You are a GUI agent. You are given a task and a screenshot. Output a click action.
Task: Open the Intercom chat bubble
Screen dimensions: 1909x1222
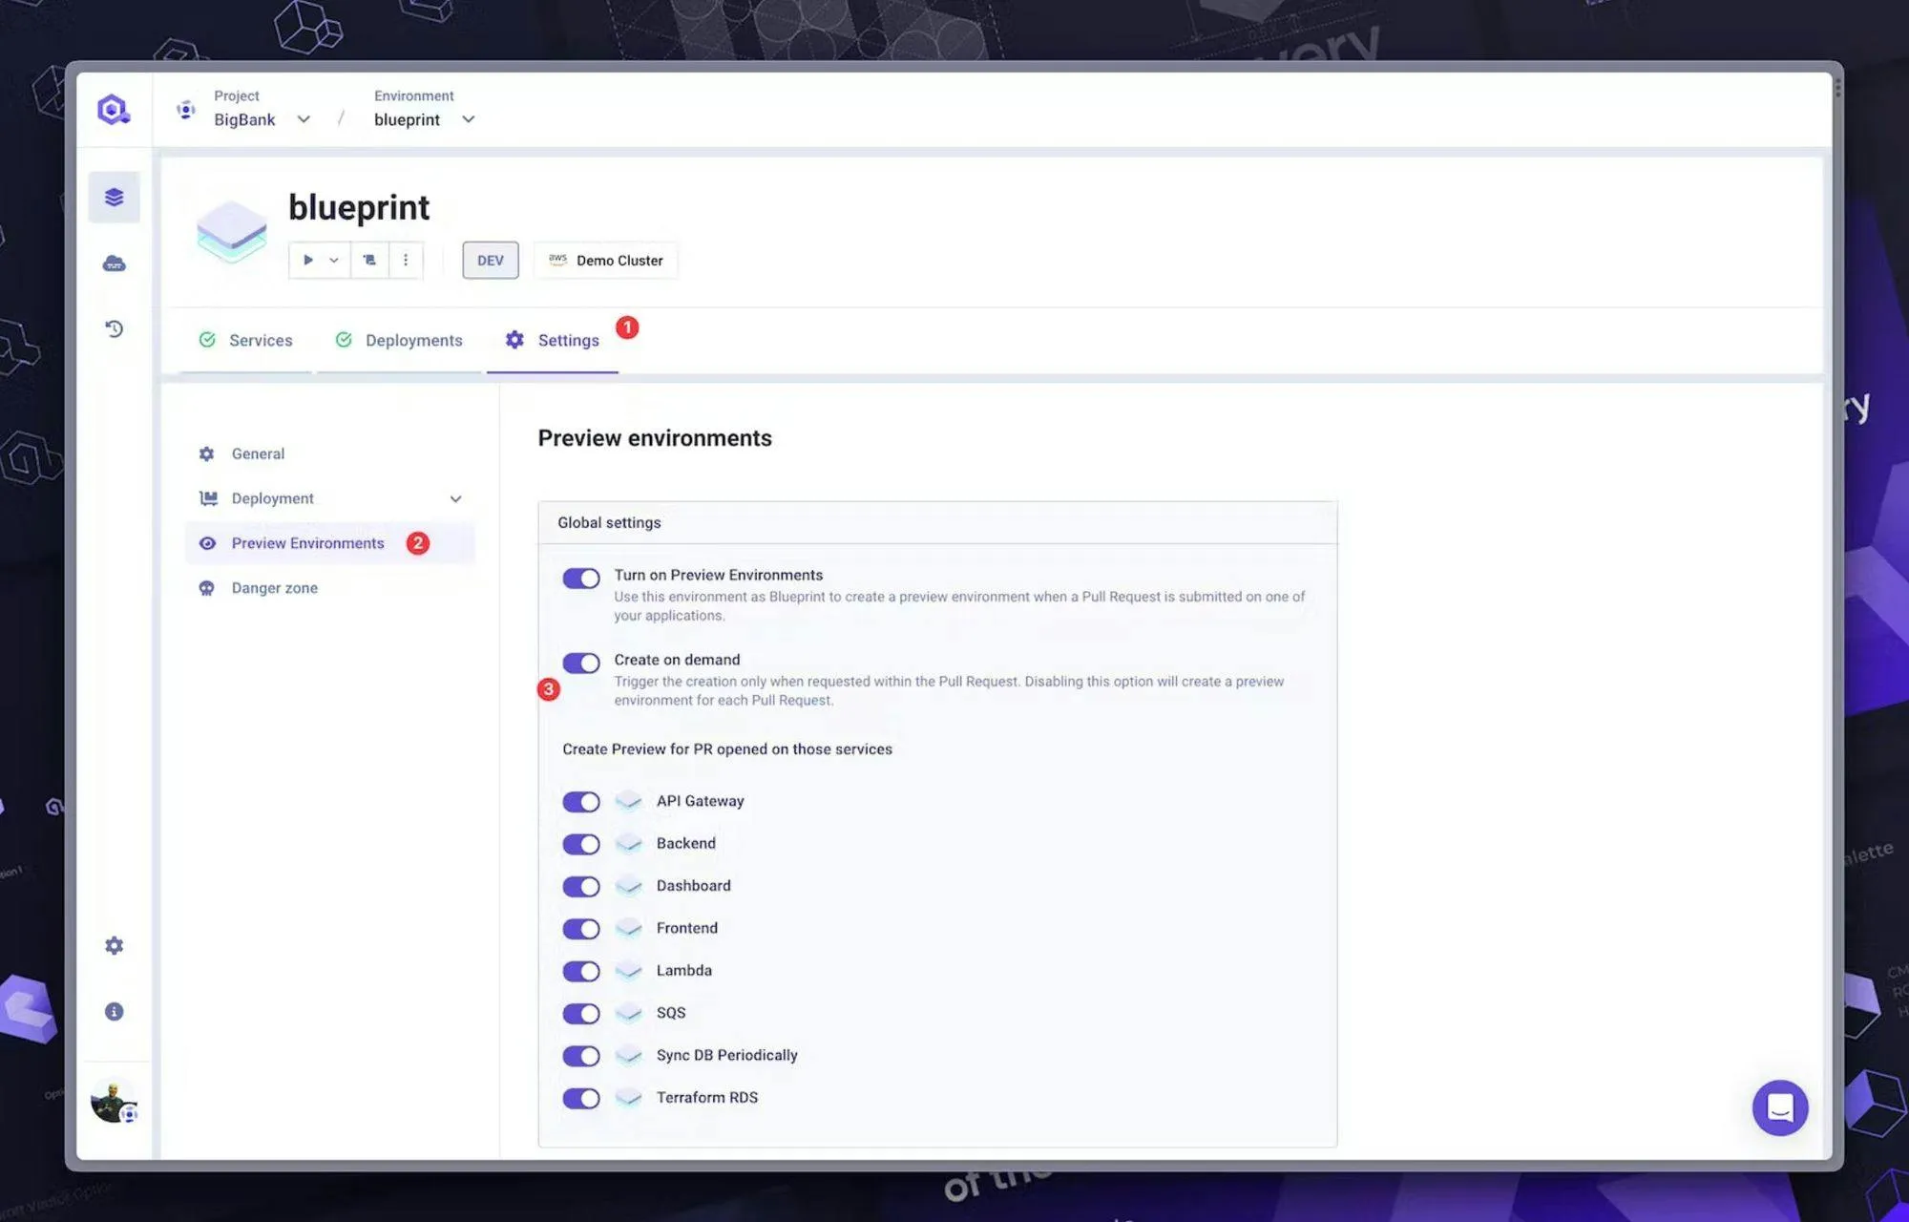point(1779,1107)
